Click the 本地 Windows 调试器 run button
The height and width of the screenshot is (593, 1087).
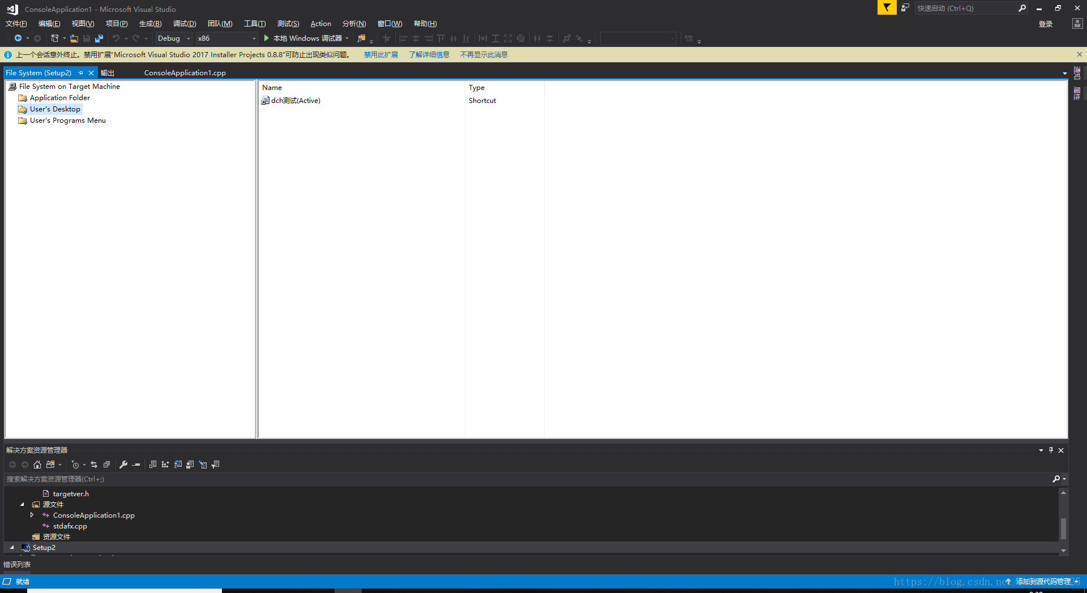pyautogui.click(x=303, y=38)
